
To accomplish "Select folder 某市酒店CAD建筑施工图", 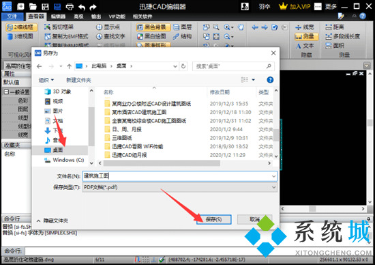I will pyautogui.click(x=136, y=112).
